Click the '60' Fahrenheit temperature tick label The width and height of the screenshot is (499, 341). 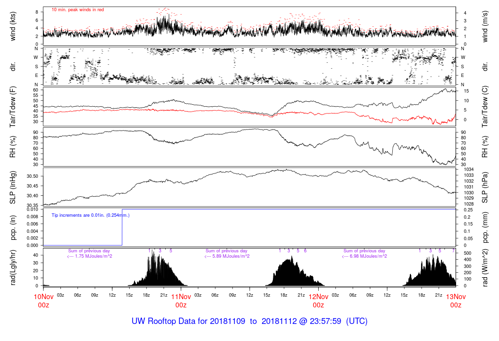point(36,90)
